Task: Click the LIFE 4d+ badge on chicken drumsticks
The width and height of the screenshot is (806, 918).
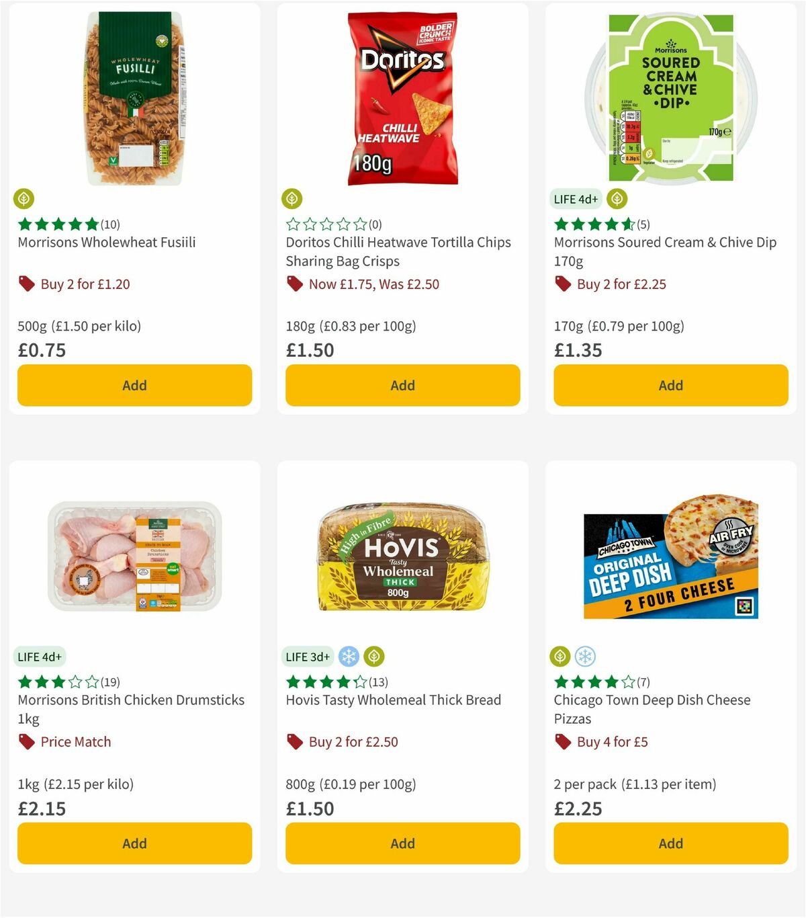Action: coord(40,657)
